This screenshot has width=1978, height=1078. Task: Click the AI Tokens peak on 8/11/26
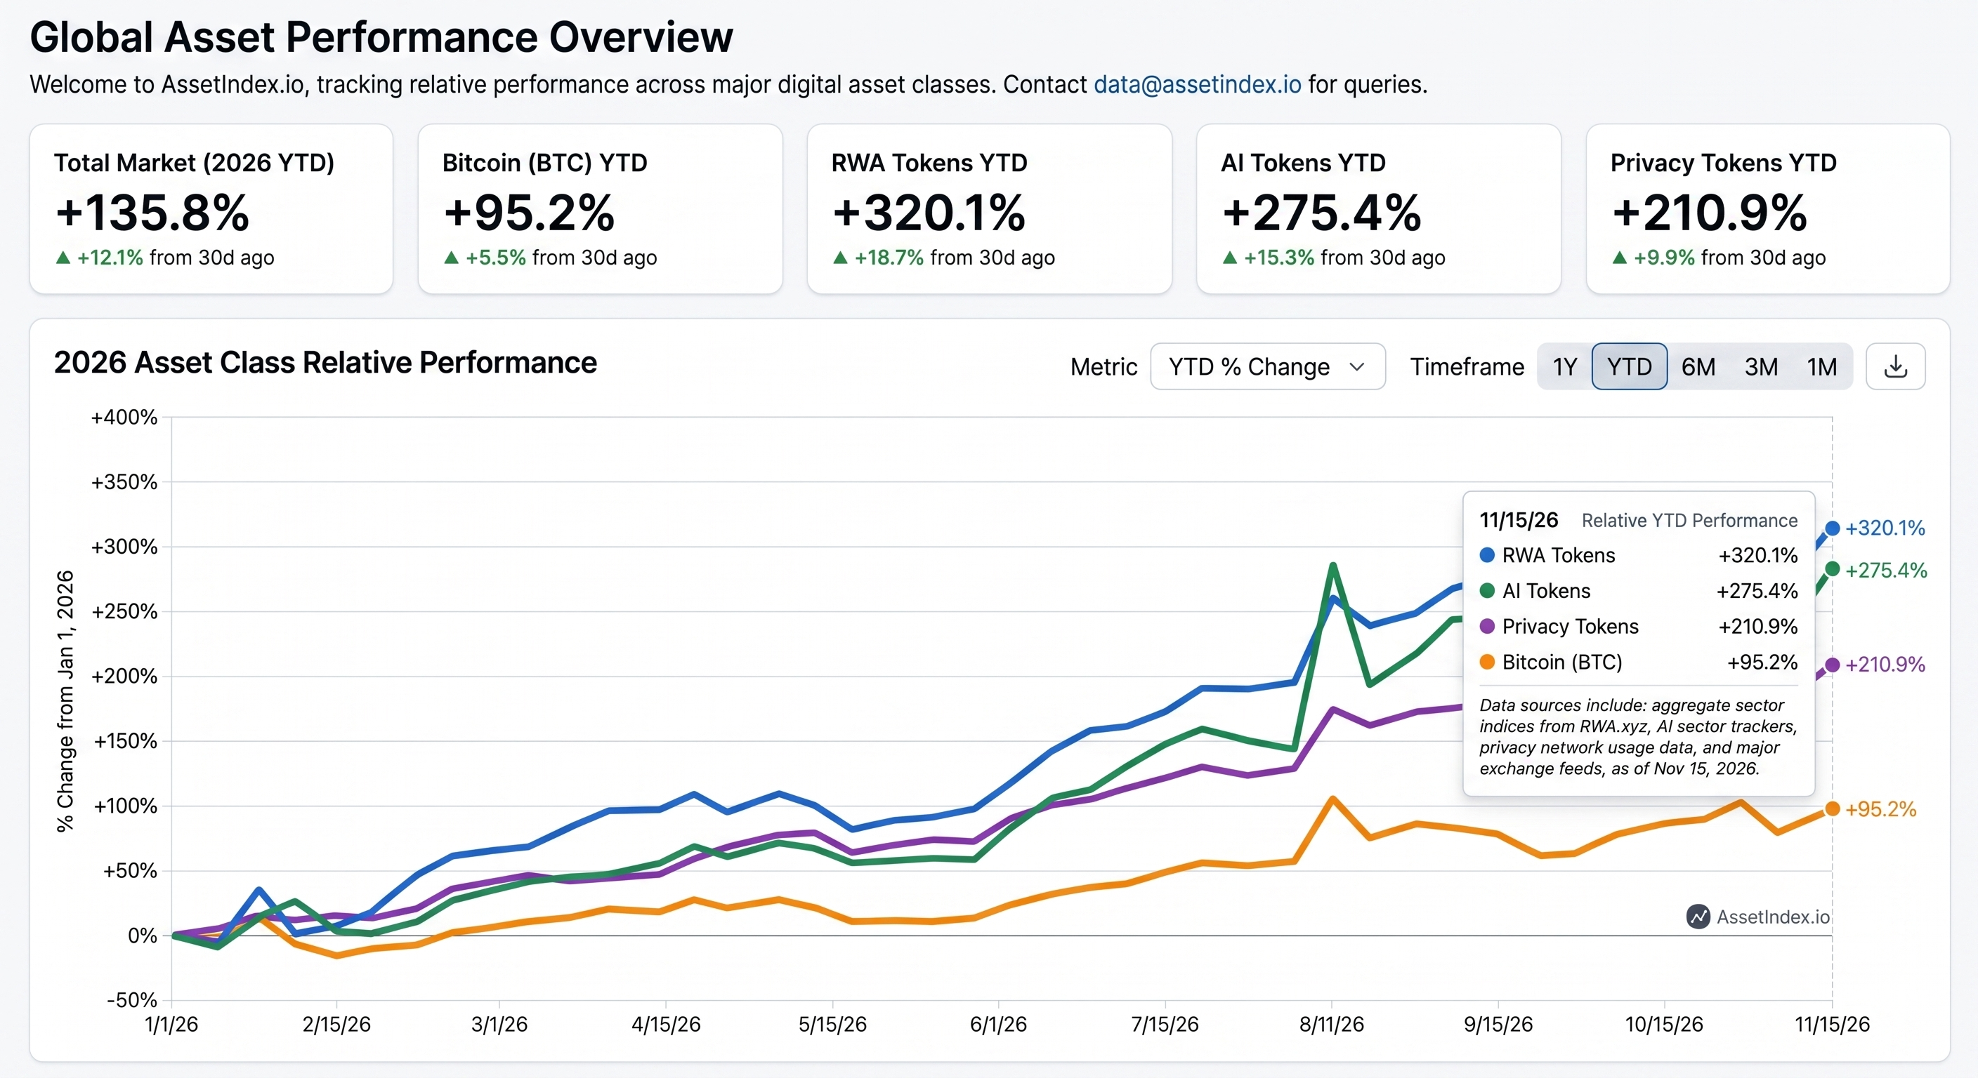1333,566
